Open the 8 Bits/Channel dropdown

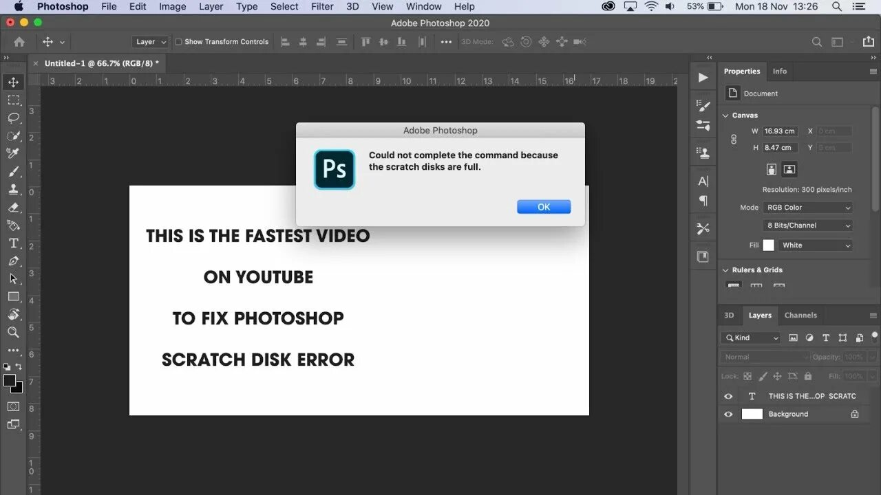pos(808,225)
